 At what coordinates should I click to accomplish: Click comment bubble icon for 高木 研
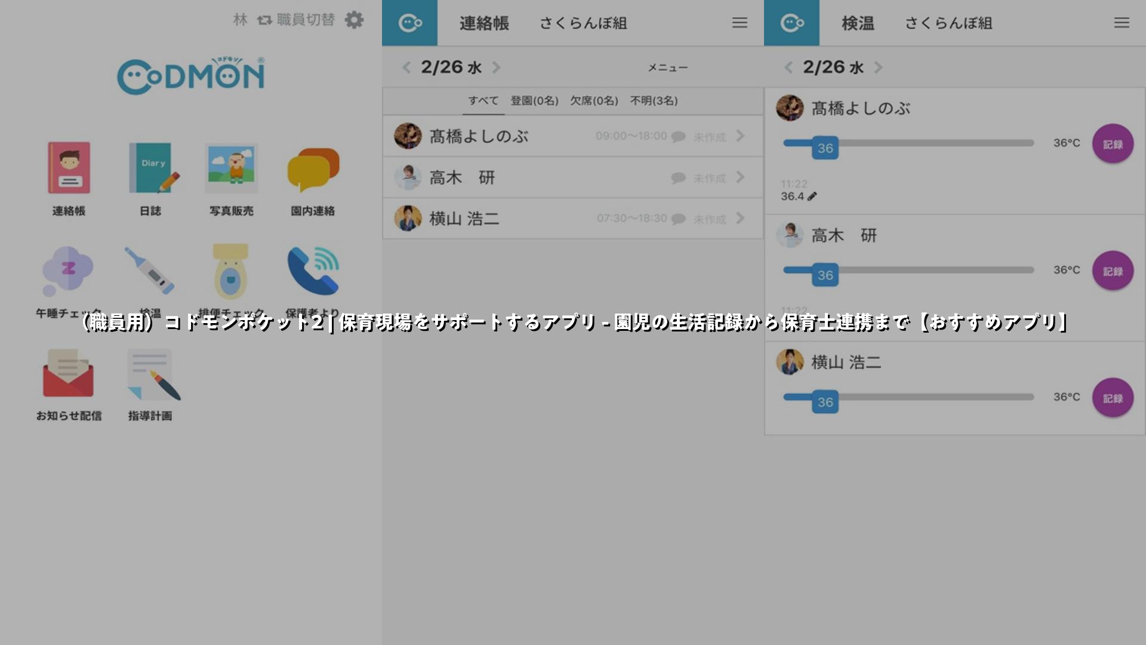click(x=679, y=178)
